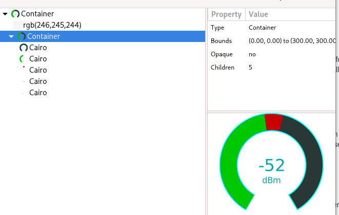Select the top-level Container node label
339x215 pixels.
[x=37, y=14]
